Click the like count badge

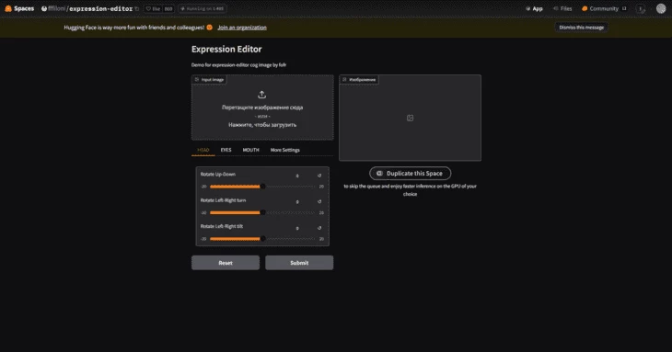tap(168, 8)
